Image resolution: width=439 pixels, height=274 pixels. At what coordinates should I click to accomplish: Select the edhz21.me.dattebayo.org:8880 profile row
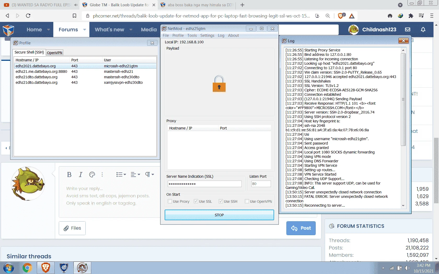[x=85, y=72]
